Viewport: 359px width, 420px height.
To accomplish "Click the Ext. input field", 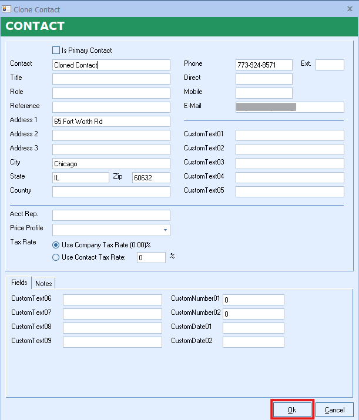I will [330, 65].
